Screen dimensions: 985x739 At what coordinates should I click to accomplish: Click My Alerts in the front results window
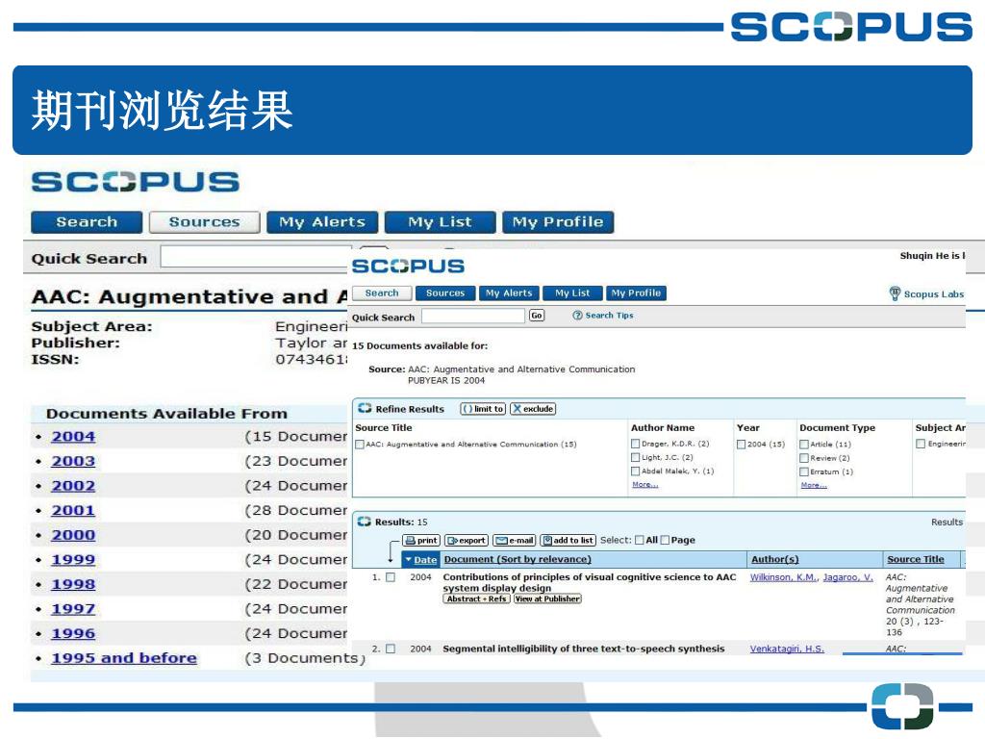click(x=509, y=293)
